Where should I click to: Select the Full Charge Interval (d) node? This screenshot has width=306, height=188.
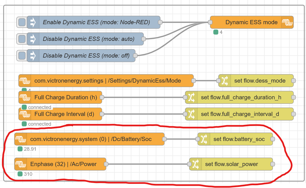60,114
